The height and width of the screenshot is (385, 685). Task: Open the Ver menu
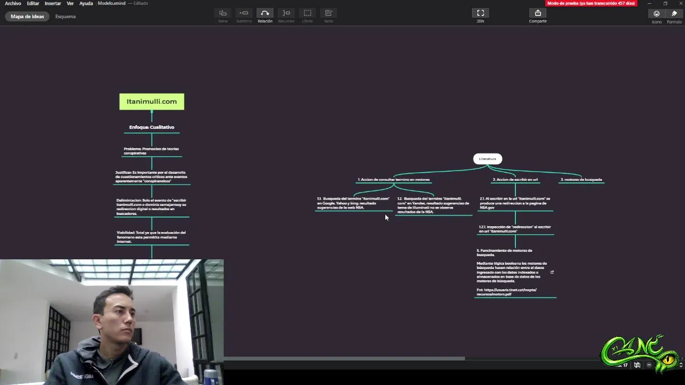70,3
